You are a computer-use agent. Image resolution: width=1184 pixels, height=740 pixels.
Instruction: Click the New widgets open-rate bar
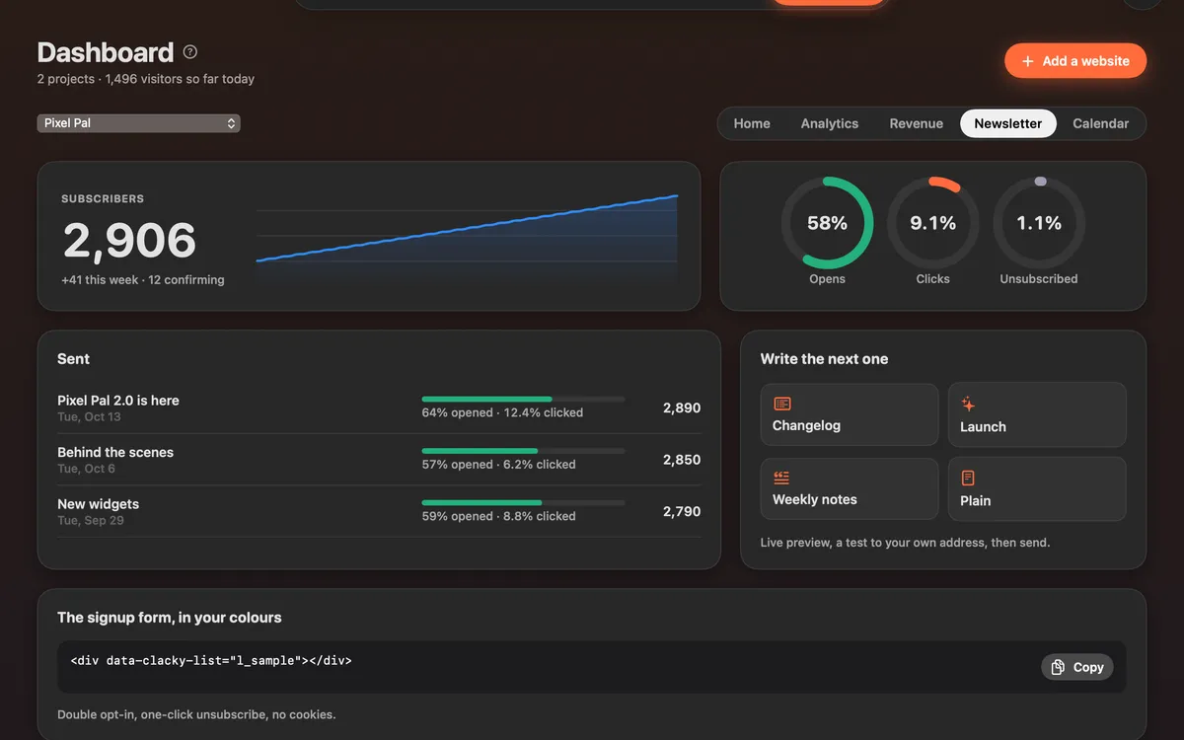(524, 502)
